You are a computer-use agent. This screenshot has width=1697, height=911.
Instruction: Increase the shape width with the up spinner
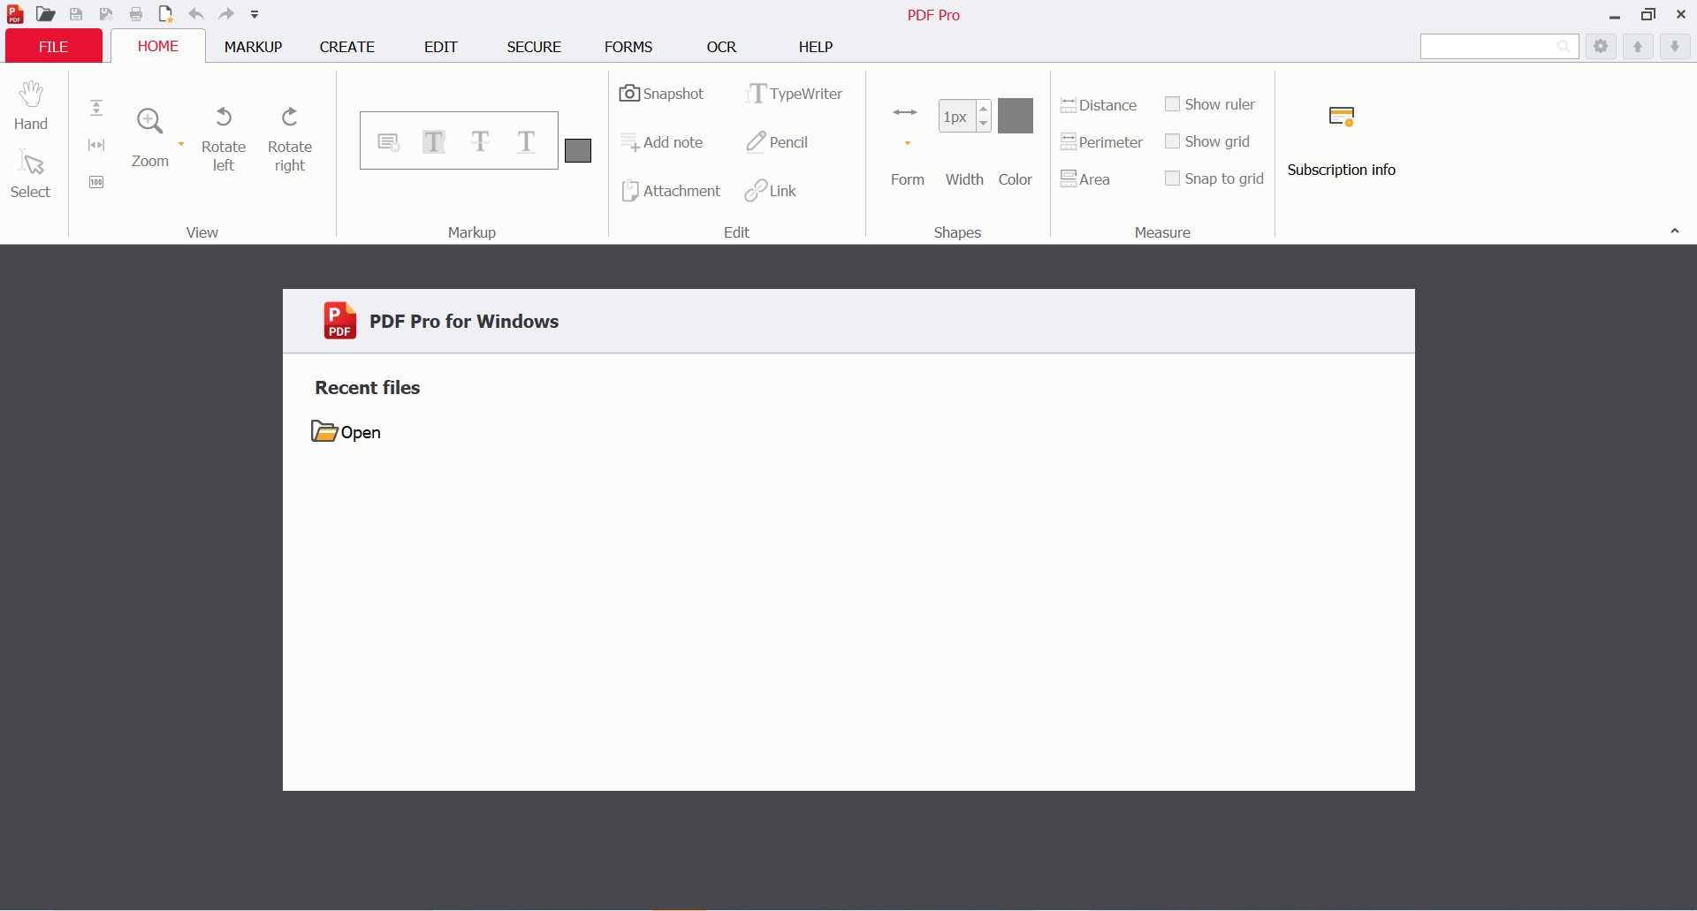(x=984, y=108)
